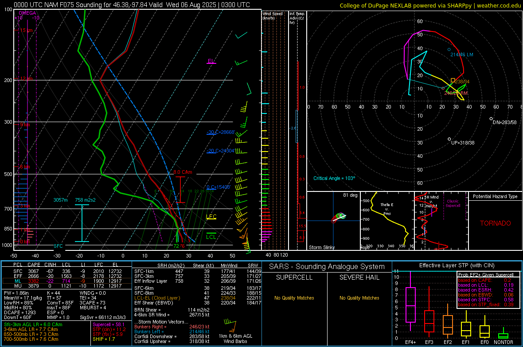Click the 81 deg slinky angle text

[x=350, y=195]
